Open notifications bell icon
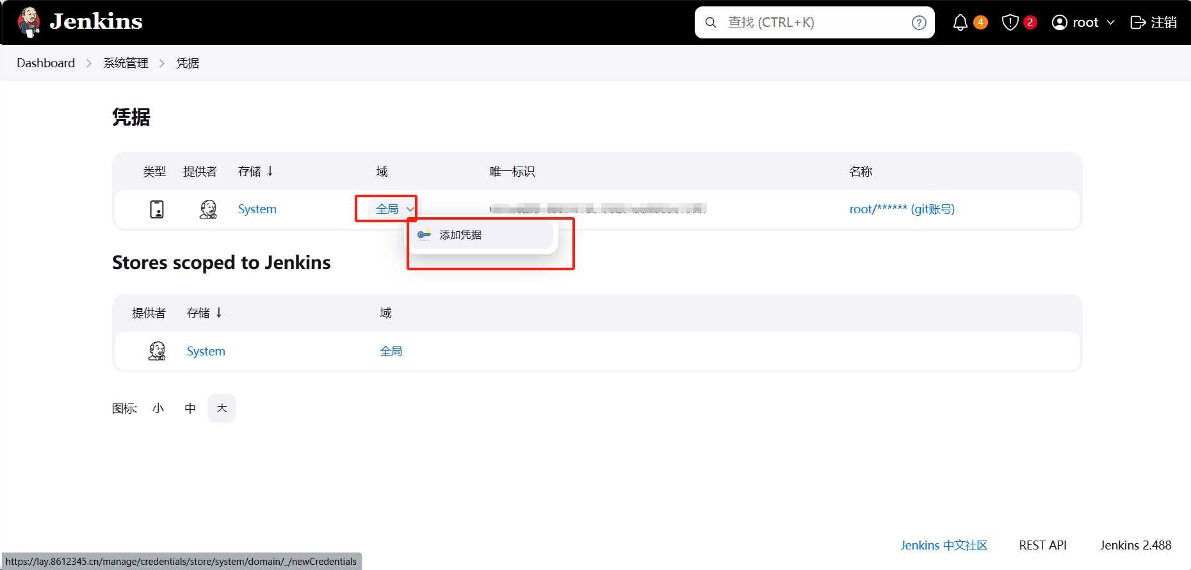 tap(960, 22)
